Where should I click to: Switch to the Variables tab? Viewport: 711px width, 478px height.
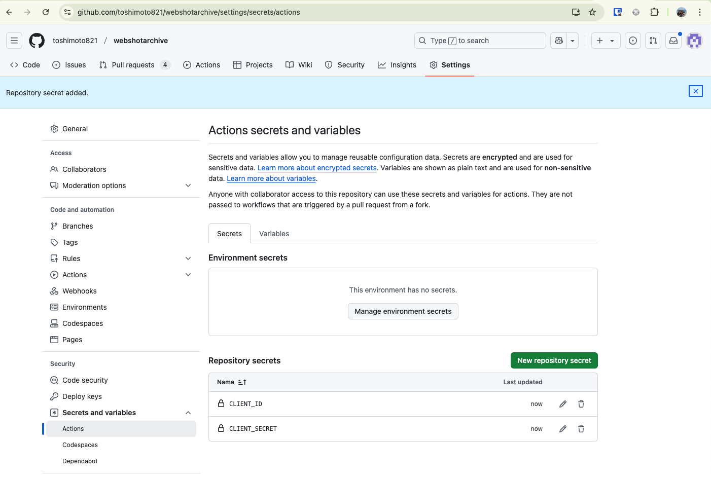(x=274, y=233)
